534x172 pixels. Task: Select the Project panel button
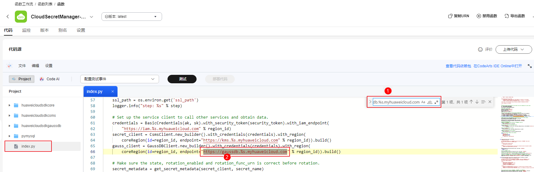point(22,79)
